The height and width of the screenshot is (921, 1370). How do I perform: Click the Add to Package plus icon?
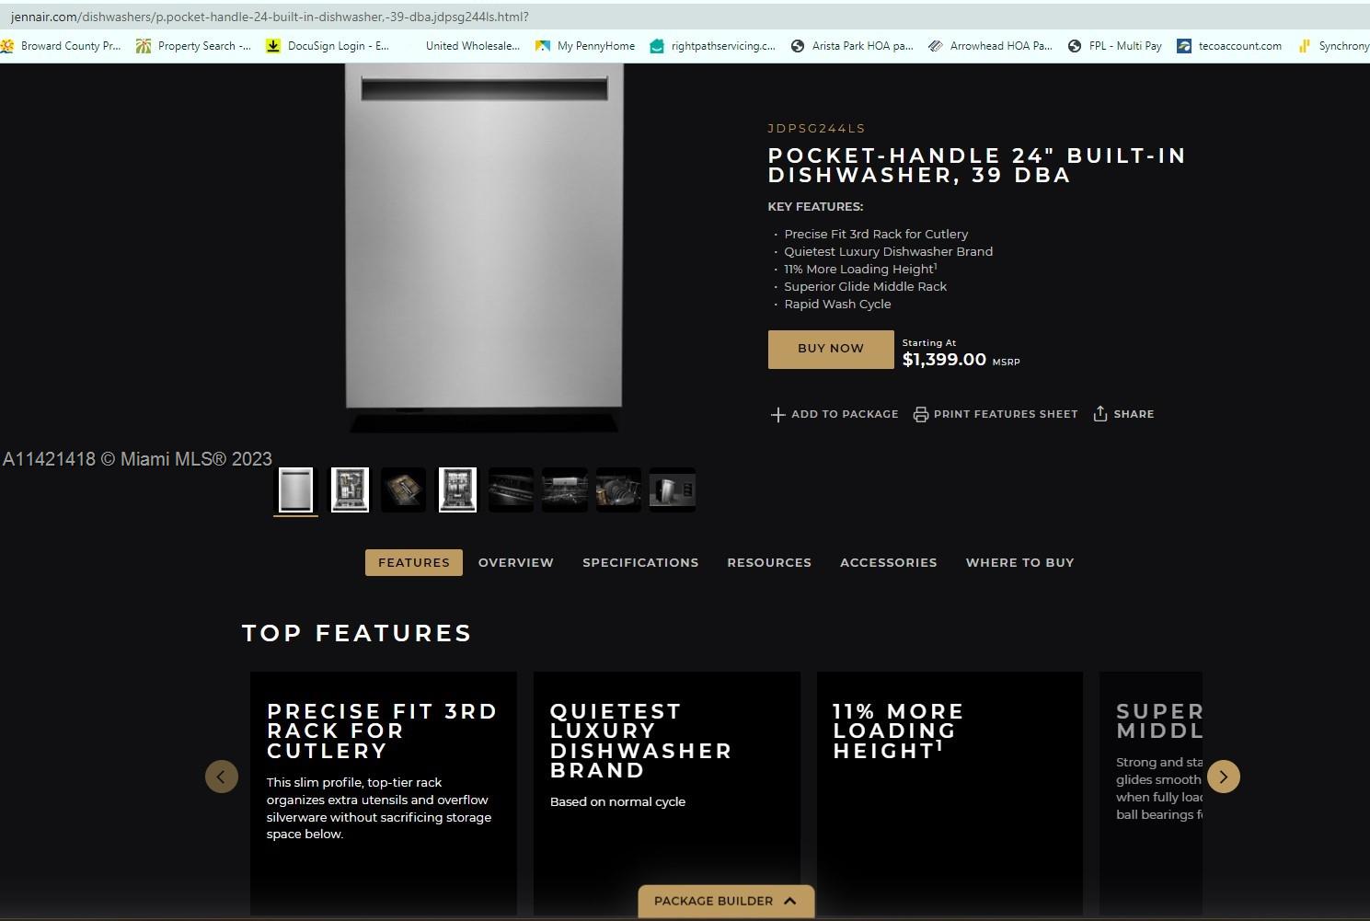(x=777, y=415)
